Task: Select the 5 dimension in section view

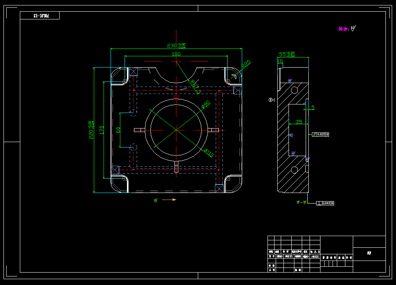Action: [x=313, y=108]
